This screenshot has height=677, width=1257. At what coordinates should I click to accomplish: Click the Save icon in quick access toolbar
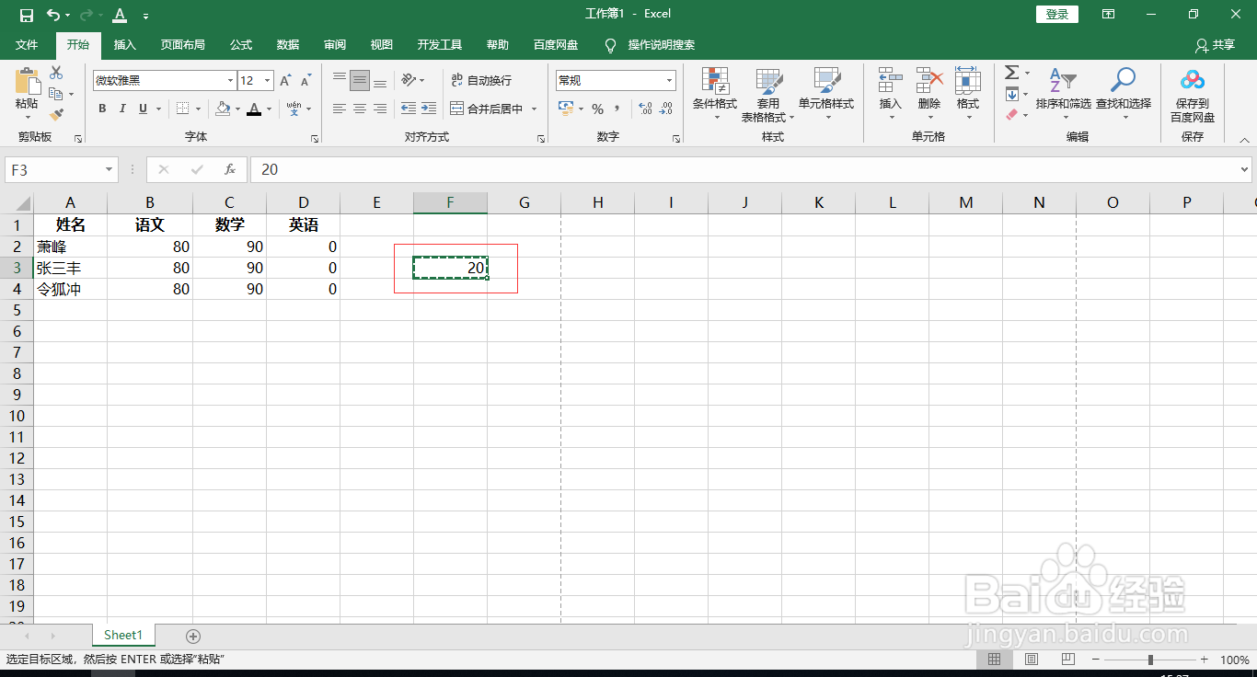(26, 15)
